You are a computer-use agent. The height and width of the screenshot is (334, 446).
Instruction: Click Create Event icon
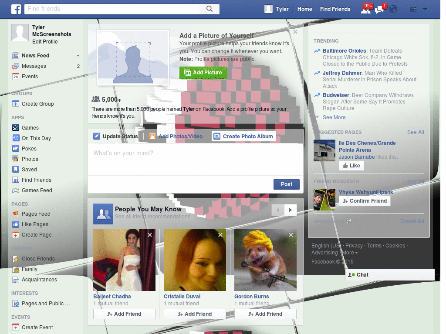pyautogui.click(x=16, y=327)
